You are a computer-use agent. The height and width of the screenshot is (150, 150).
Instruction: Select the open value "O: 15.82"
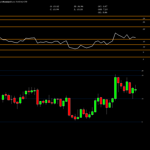(x=54, y=7)
